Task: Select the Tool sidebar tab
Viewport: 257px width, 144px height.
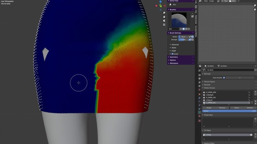Action: (196, 7)
